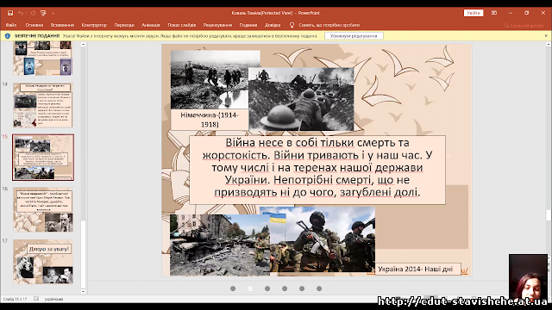The width and height of the screenshot is (552, 310).
Task: Minimize the PowerPoint window
Action: [x=511, y=13]
